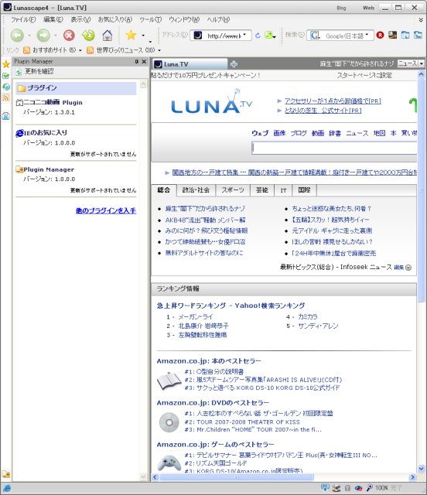This screenshot has width=427, height=495.
Task: Click the Amazon search icon in toolbar
Action: pos(392,35)
